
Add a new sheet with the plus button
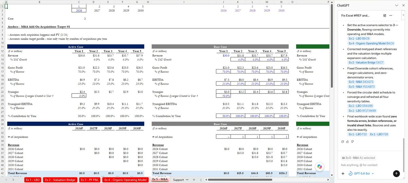pos(194,180)
